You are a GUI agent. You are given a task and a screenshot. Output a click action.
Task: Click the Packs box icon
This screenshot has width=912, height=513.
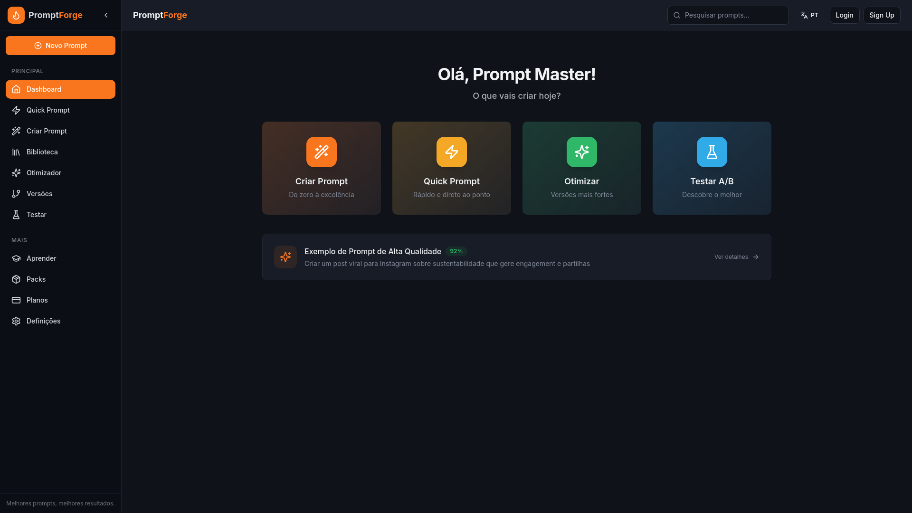[x=16, y=279]
